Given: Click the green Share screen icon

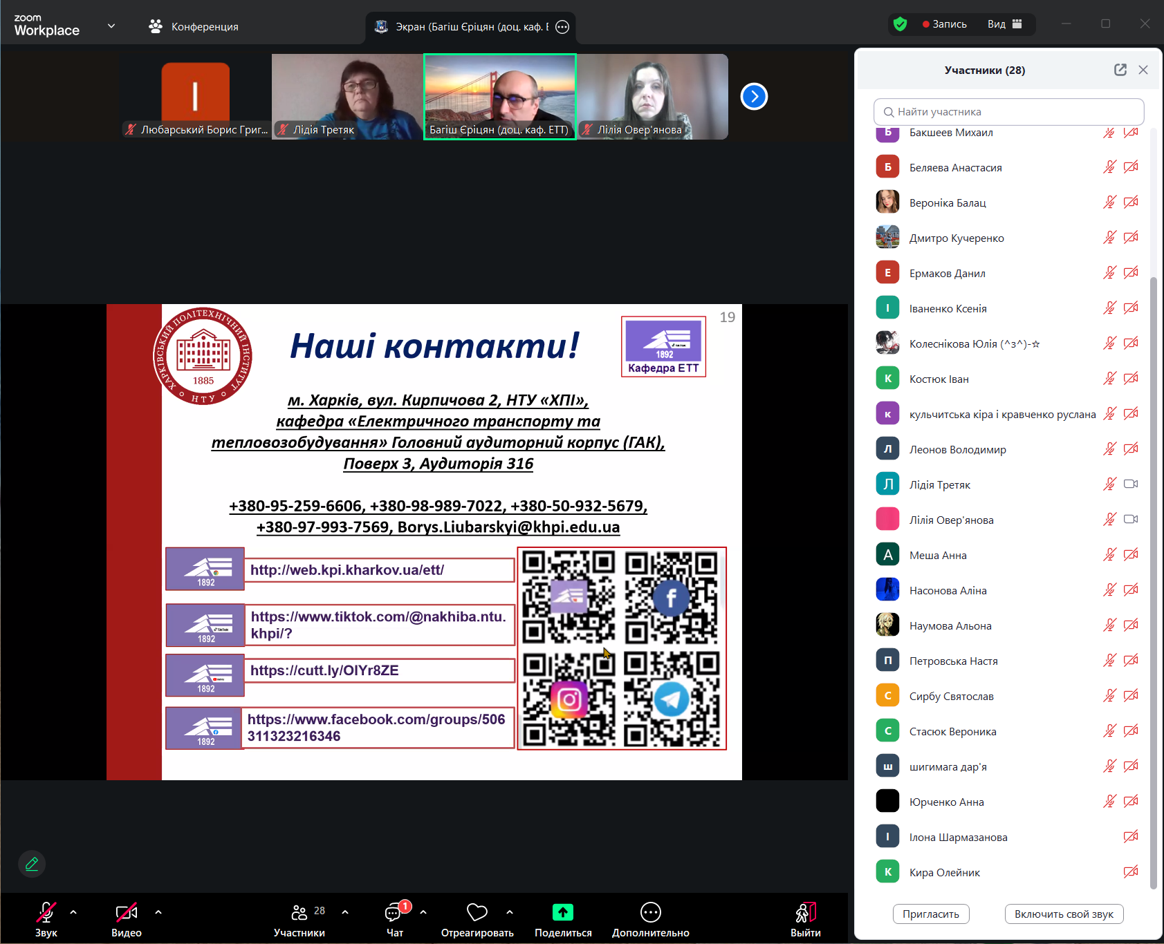Looking at the screenshot, I should click(x=563, y=913).
